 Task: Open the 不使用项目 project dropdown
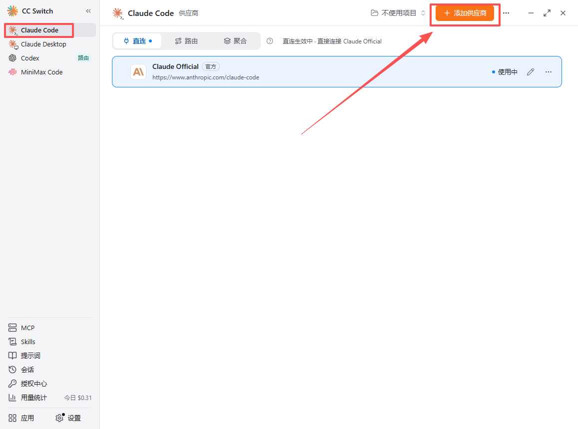[398, 13]
